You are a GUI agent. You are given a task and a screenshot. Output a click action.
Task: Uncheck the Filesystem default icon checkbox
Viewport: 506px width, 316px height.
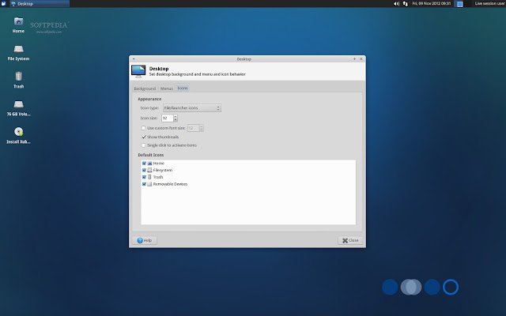pyautogui.click(x=144, y=171)
